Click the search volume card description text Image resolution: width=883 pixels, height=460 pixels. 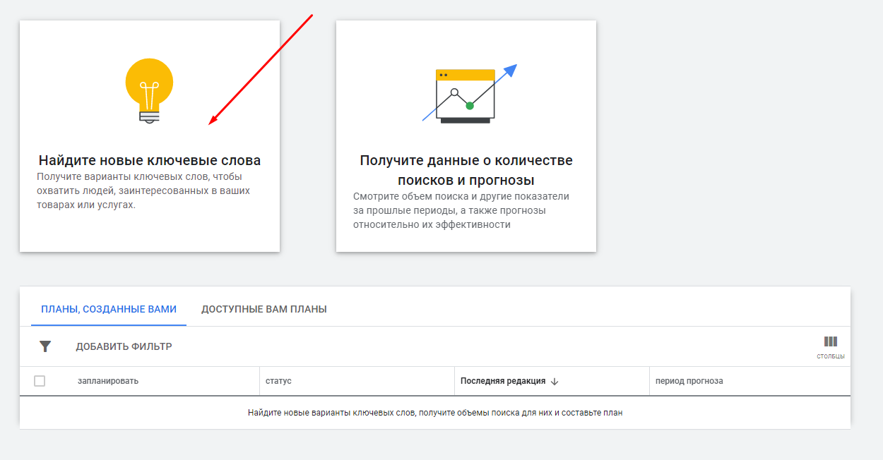pyautogui.click(x=461, y=210)
